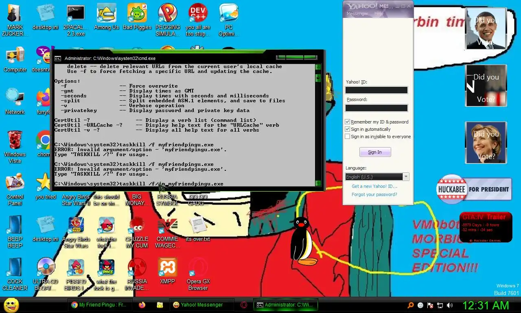
Task: Click the GTA:IV Trailer countdown gadget
Action: pos(486,227)
